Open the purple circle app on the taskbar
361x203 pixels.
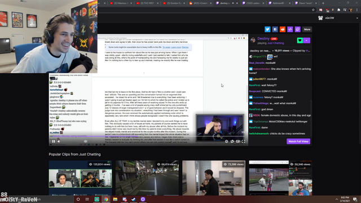(x=143, y=199)
